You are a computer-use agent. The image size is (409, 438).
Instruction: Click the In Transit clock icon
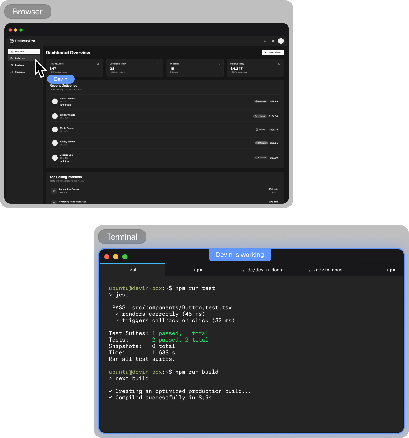(219, 64)
